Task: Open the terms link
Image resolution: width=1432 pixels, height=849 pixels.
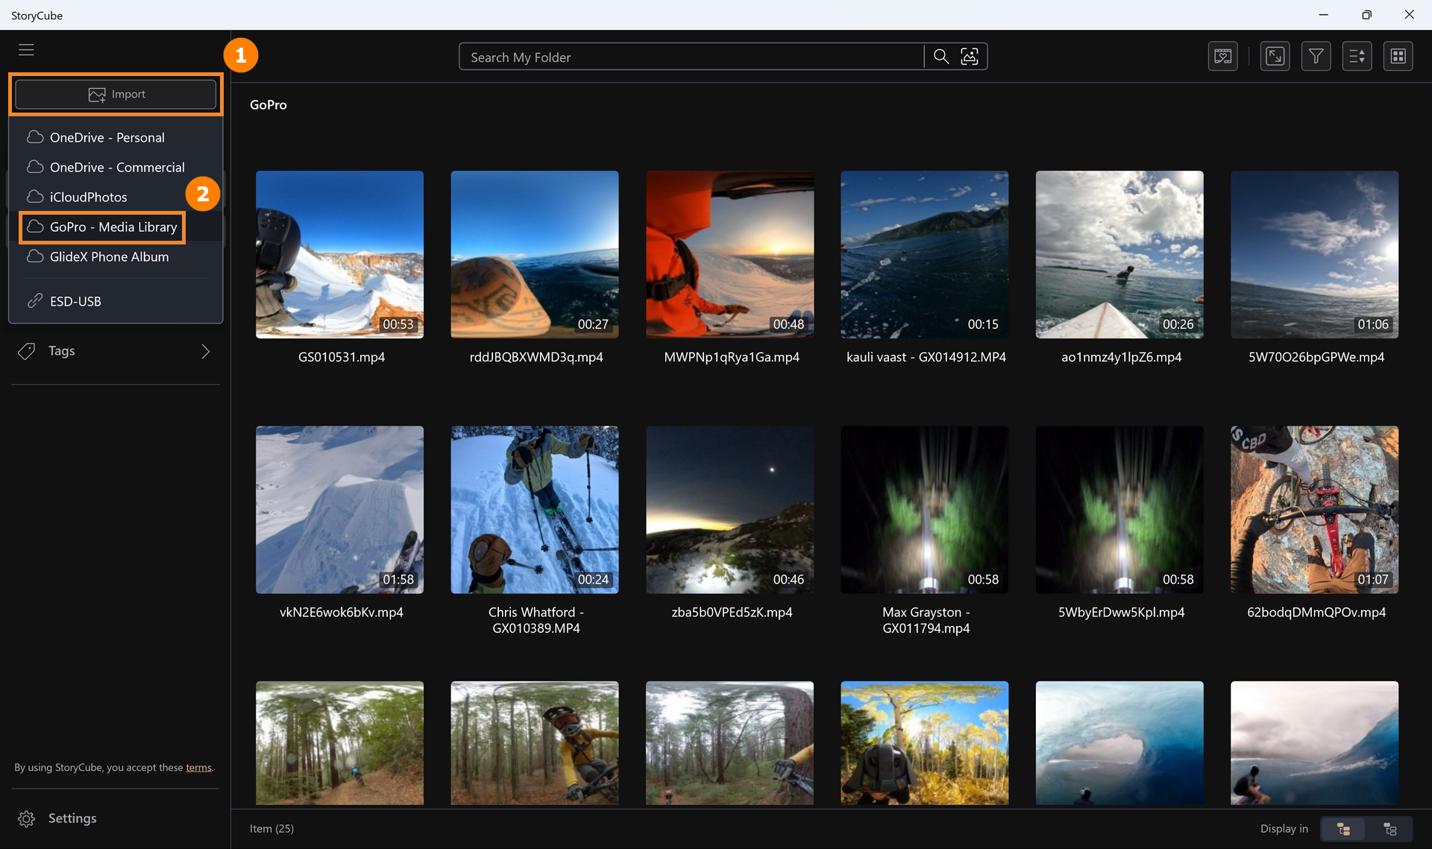Action: (198, 768)
